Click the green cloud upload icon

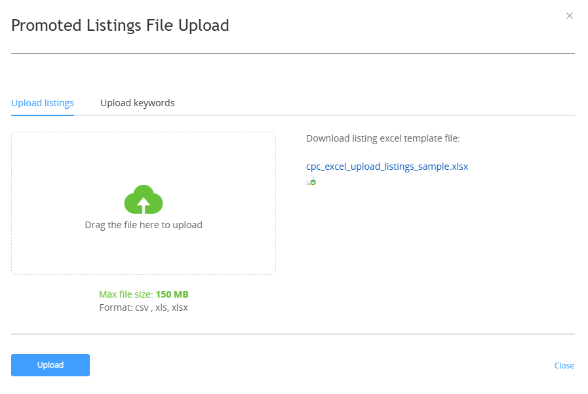pos(144,199)
